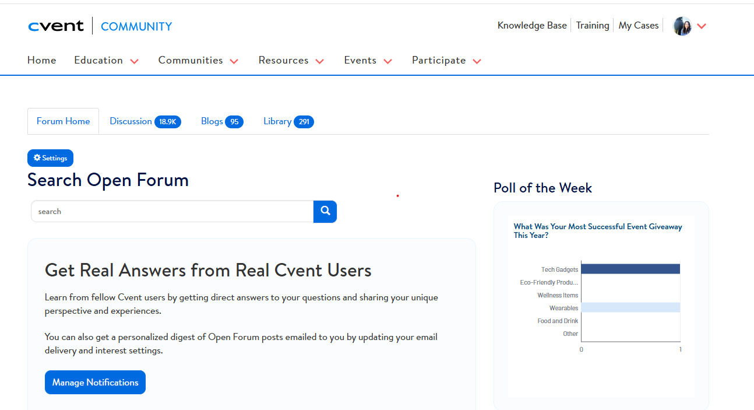
Task: Open the My Cases link
Action: coord(638,26)
